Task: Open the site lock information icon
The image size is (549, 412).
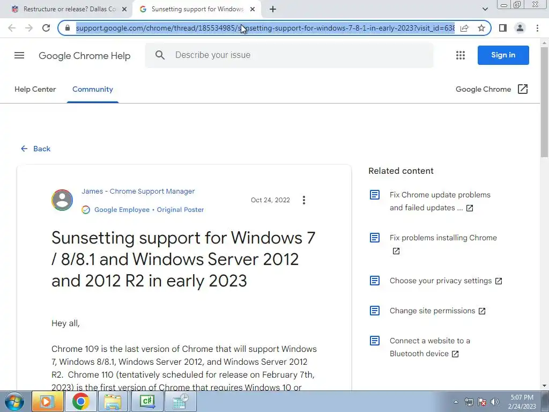Action: 68,28
